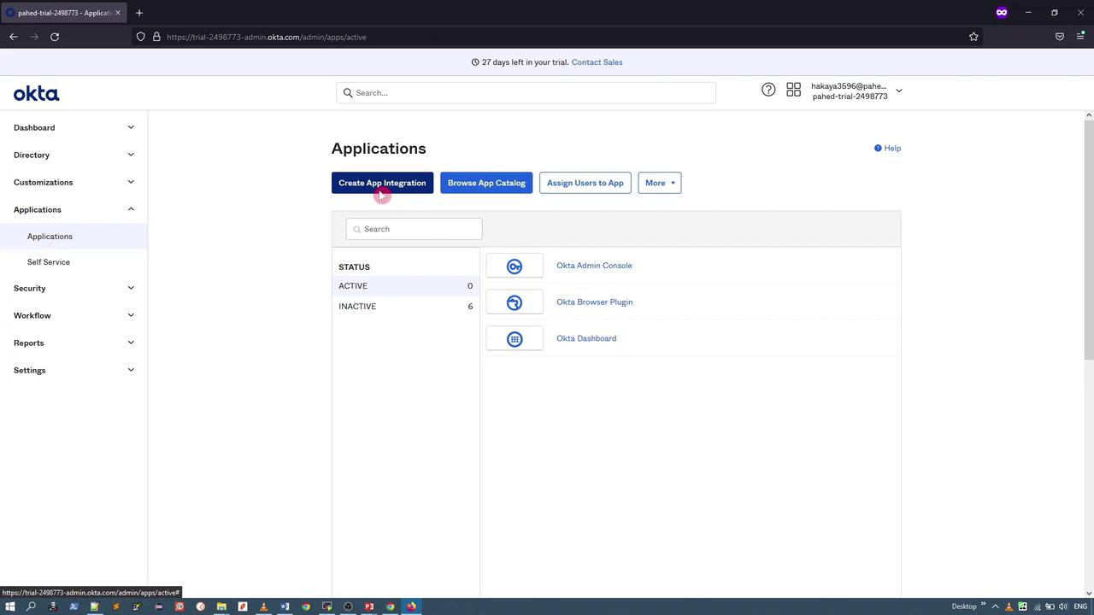
Task: Open the Windows Start menu
Action: pos(10,606)
